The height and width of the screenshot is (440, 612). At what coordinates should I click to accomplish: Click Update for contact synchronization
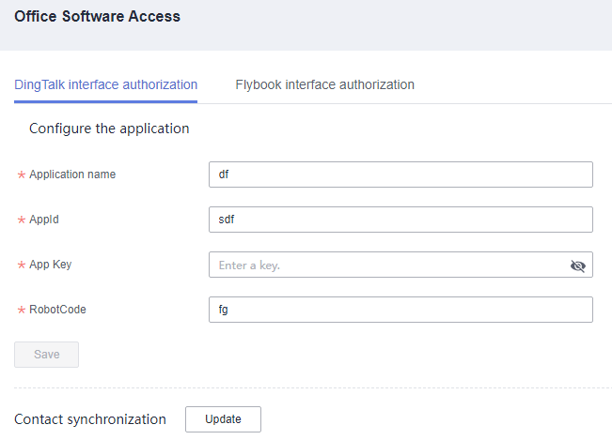pyautogui.click(x=223, y=419)
